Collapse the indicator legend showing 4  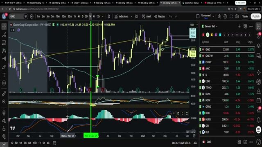pos(13,30)
